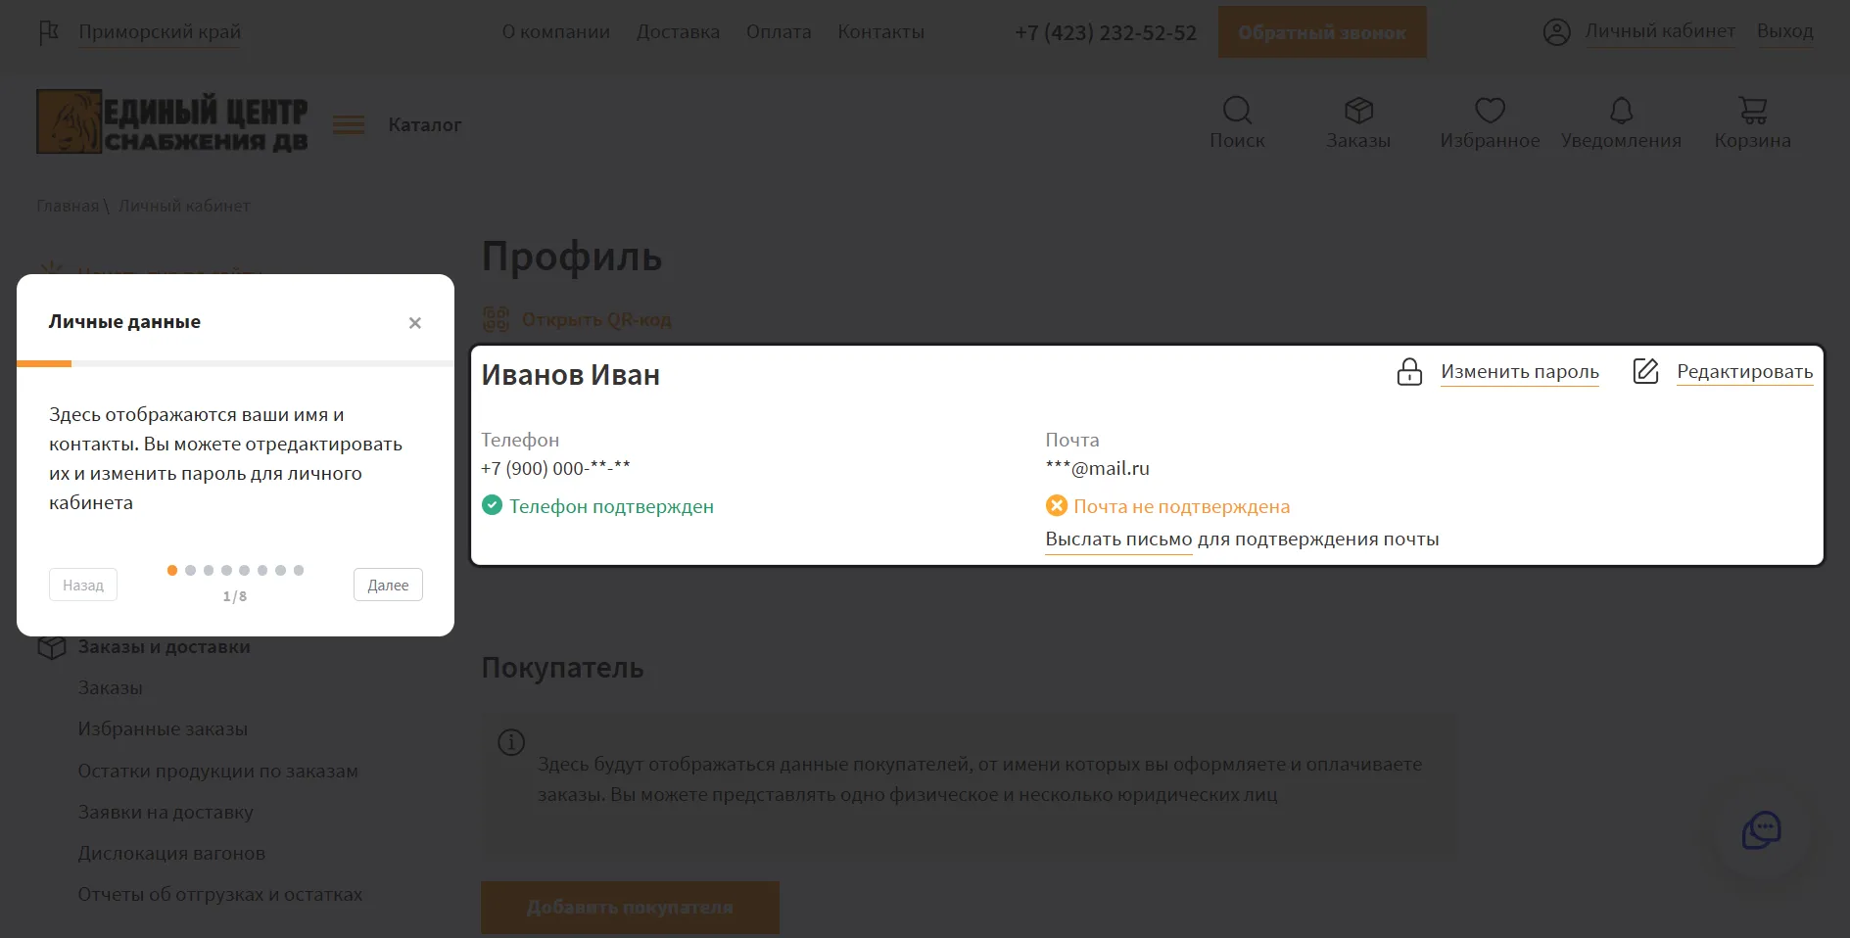
Task: Jump to the second tour step dot
Action: click(x=191, y=570)
